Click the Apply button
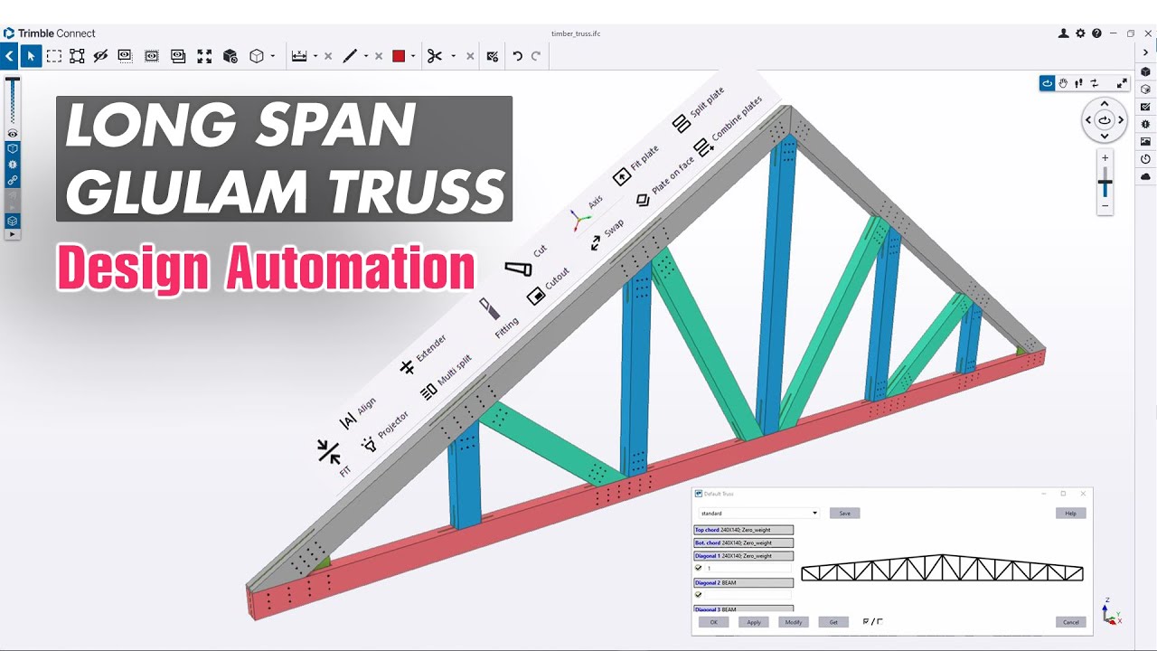 point(754,622)
